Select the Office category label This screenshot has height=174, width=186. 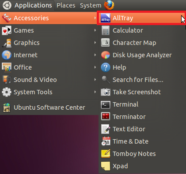(x=23, y=67)
